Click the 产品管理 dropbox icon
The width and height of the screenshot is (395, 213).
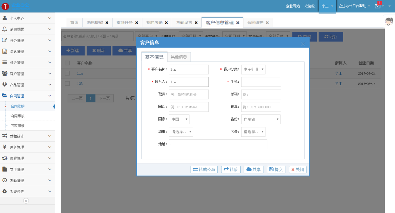tap(5, 85)
